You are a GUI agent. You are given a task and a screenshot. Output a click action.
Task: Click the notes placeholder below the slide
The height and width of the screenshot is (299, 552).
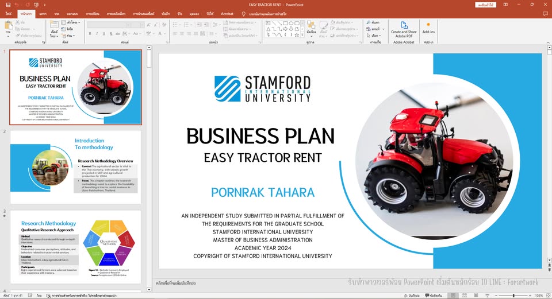(176, 283)
